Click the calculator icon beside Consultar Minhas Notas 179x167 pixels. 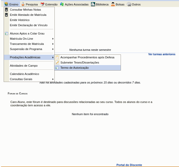[x=7, y=10]
